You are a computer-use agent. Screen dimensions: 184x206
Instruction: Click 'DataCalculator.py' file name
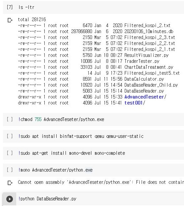[144, 79]
